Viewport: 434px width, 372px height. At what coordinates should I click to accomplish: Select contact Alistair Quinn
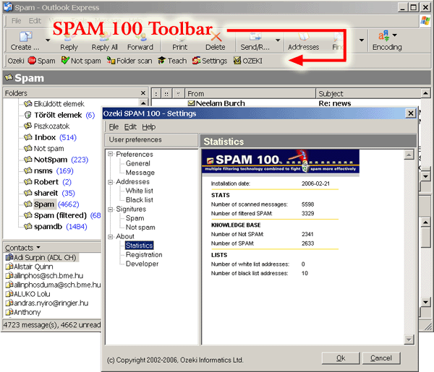pyautogui.click(x=30, y=267)
